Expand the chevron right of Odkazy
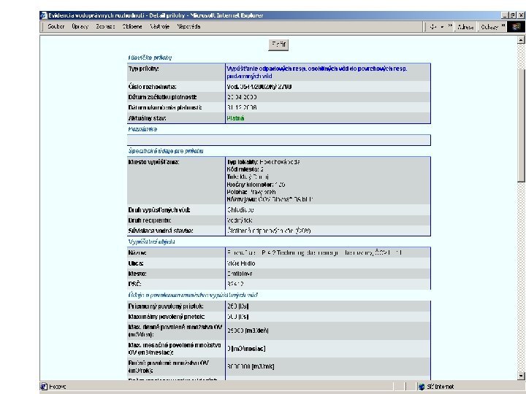The height and width of the screenshot is (394, 526). [503, 26]
